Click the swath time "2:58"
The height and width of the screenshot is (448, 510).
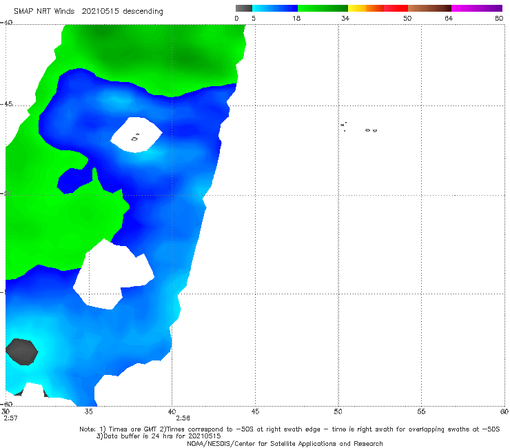click(183, 418)
